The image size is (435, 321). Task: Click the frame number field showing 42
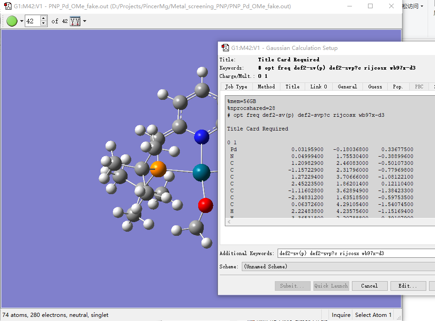click(x=32, y=21)
